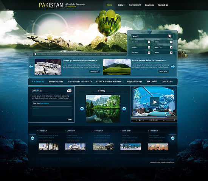
Task: Click the envelope icon in Contact Us panel
Action: [x=69, y=91]
